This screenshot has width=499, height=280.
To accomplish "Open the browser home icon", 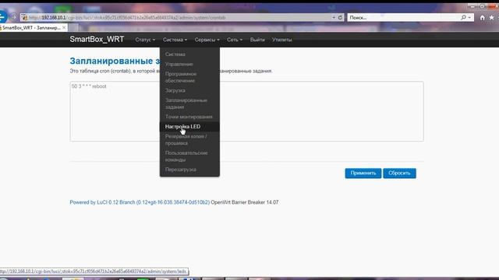I will click(x=483, y=18).
